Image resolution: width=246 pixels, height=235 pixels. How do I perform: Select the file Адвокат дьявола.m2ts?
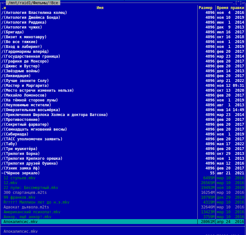coord(26,207)
